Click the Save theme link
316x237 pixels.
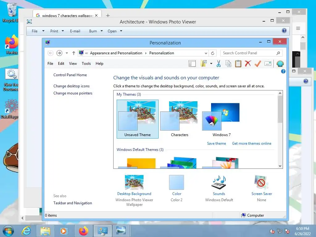pyautogui.click(x=216, y=143)
